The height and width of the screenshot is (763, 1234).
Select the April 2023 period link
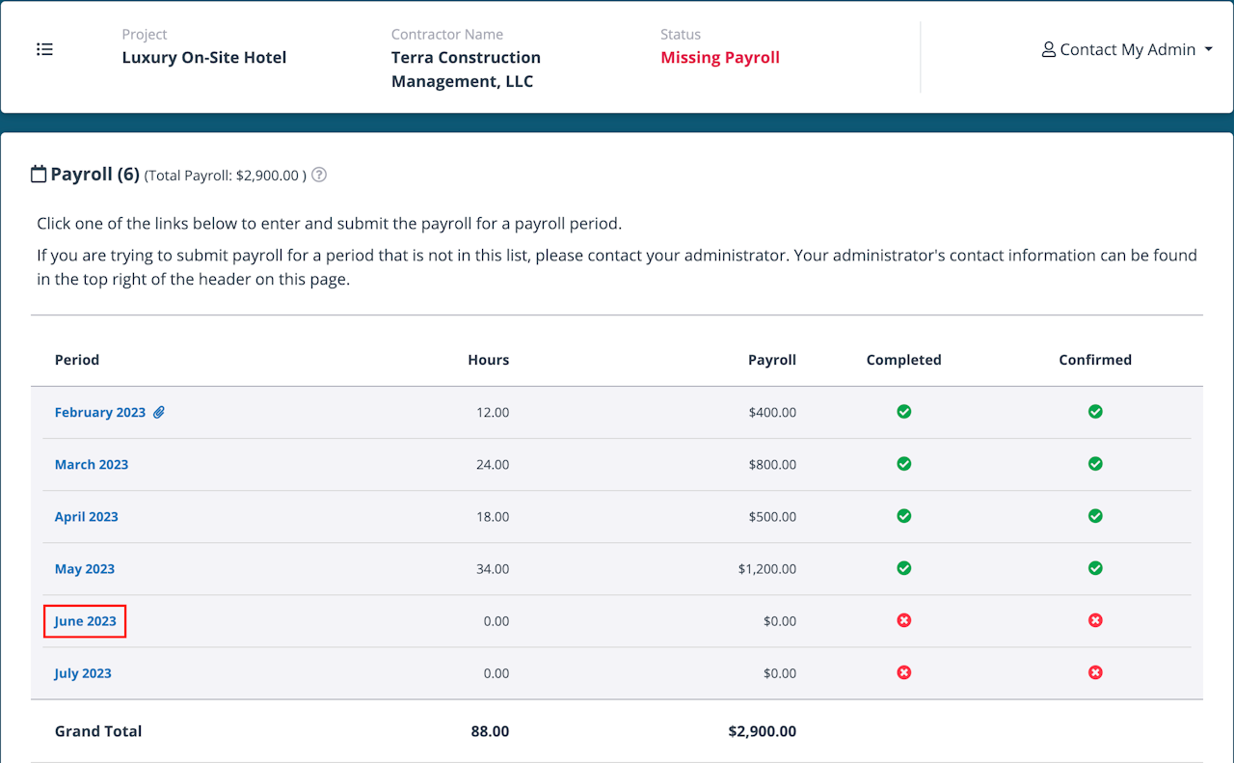86,517
